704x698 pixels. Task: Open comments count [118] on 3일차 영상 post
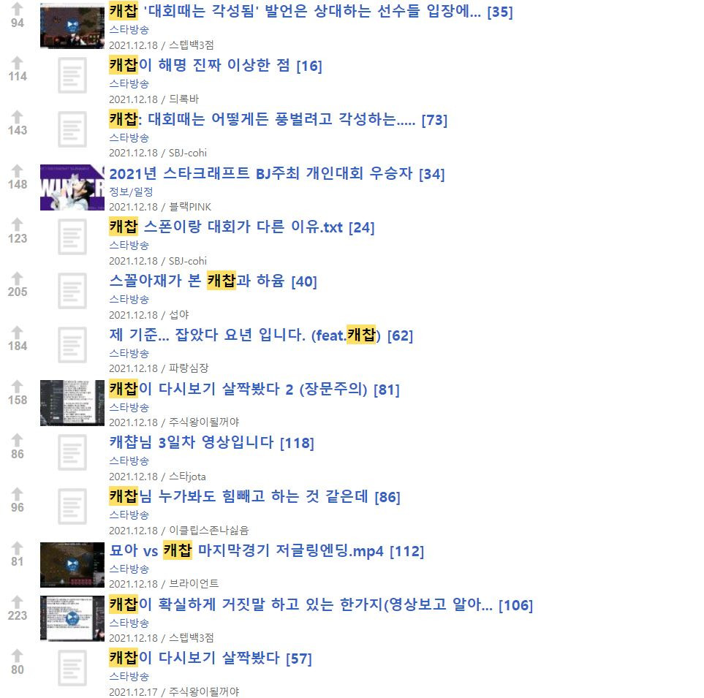pos(298,444)
